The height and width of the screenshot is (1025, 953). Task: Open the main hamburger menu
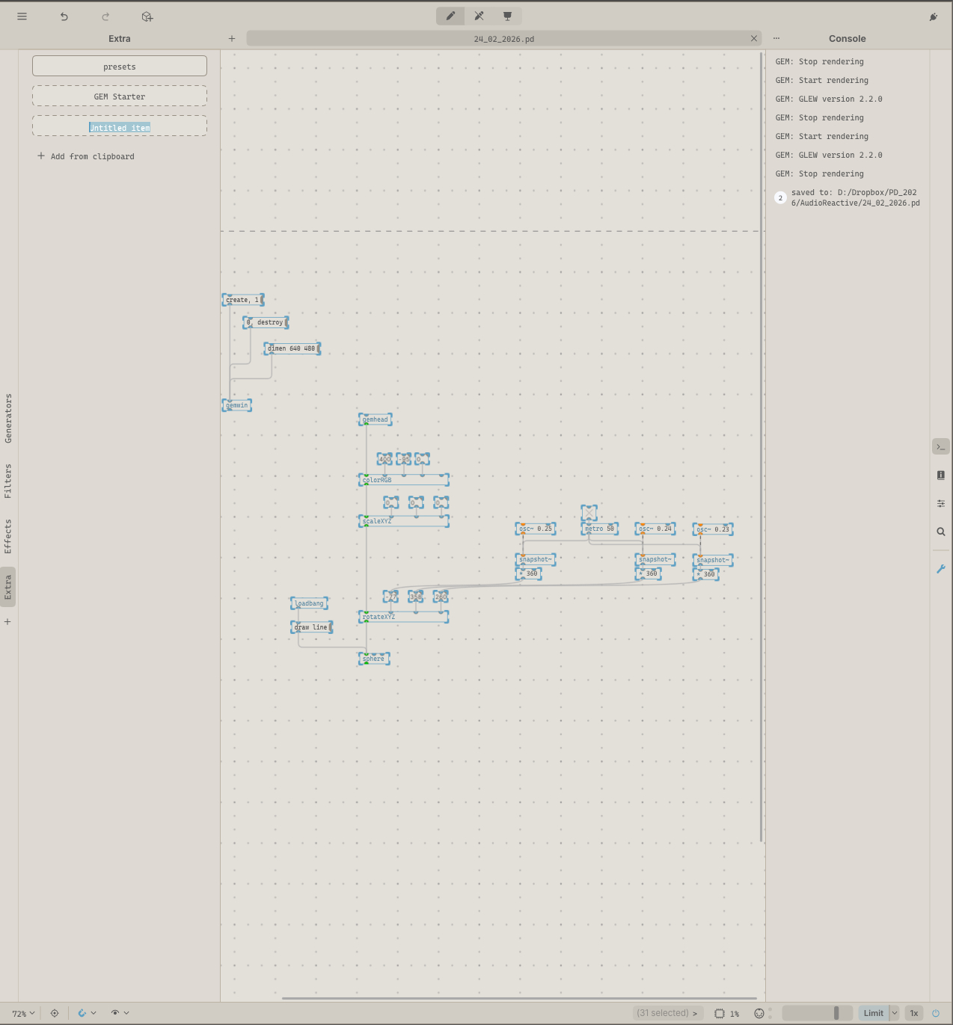pyautogui.click(x=22, y=16)
